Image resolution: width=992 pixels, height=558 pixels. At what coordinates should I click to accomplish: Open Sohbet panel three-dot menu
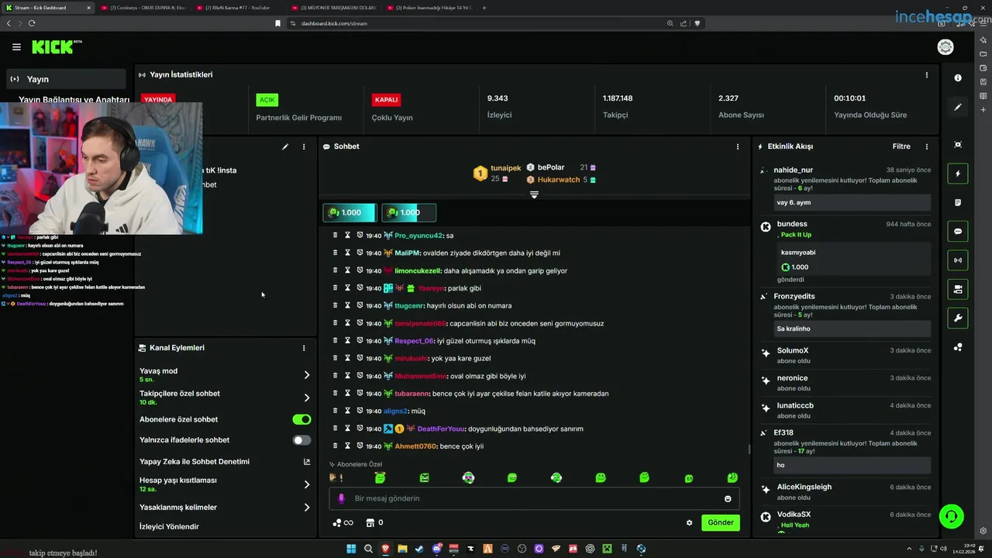click(737, 146)
